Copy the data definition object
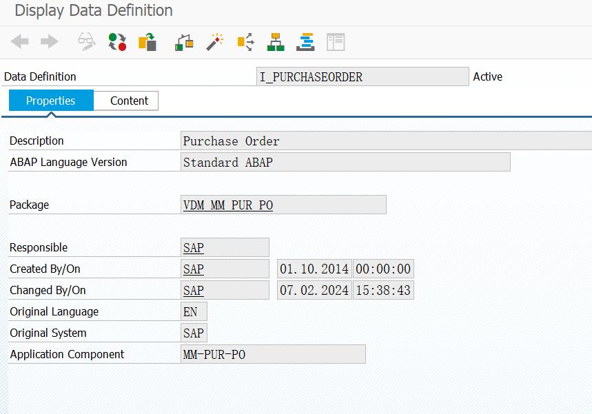 [147, 41]
